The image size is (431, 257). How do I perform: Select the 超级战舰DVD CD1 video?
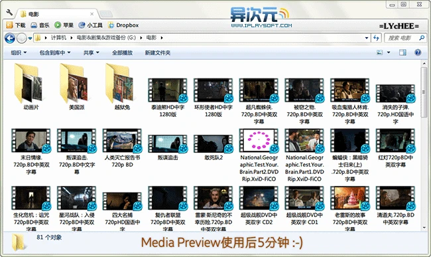(x=304, y=206)
